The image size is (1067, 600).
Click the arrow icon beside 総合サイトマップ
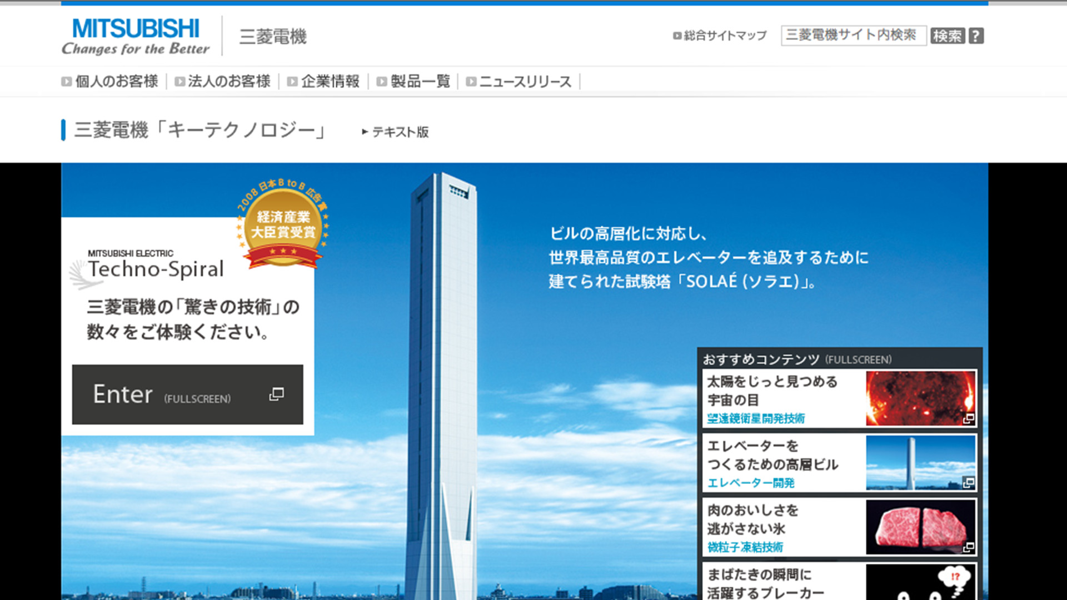point(677,36)
